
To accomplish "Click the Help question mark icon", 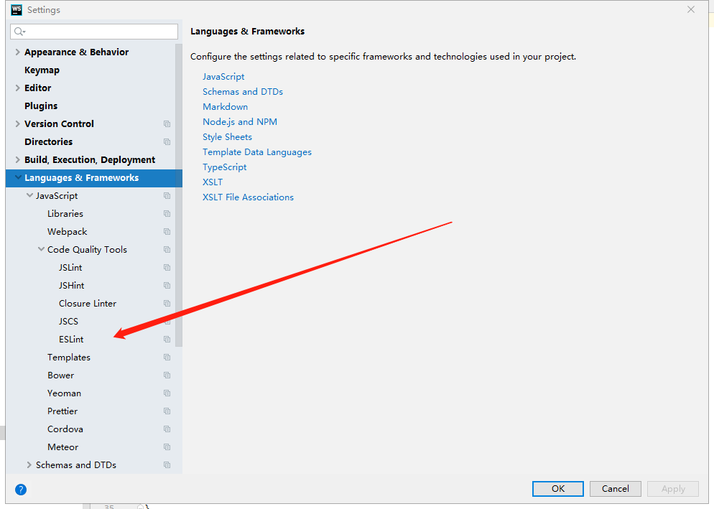I will (x=20, y=489).
